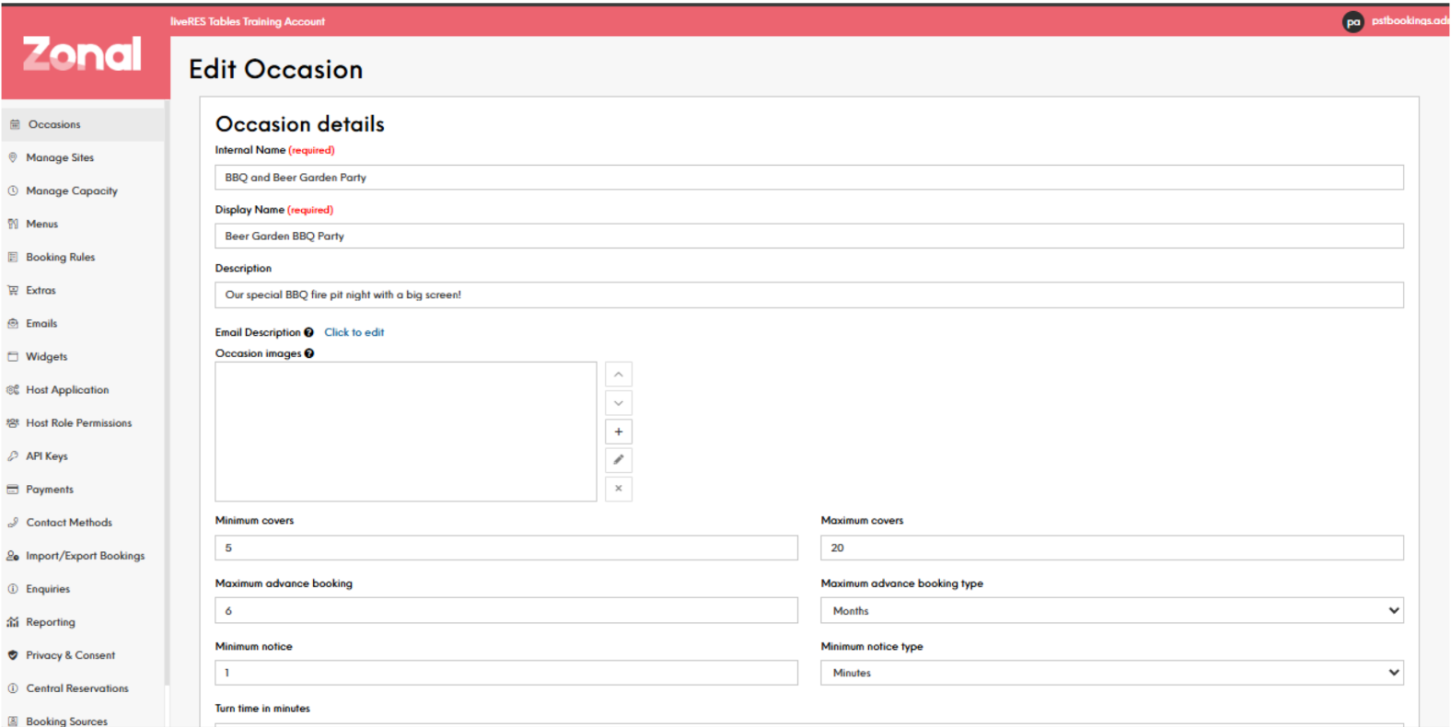Select Reporting from the sidebar menu

pos(51,622)
